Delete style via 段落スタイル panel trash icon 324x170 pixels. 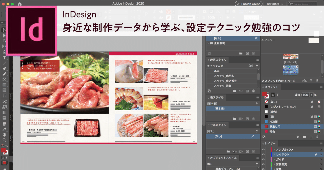pyautogui.click(x=253, y=91)
